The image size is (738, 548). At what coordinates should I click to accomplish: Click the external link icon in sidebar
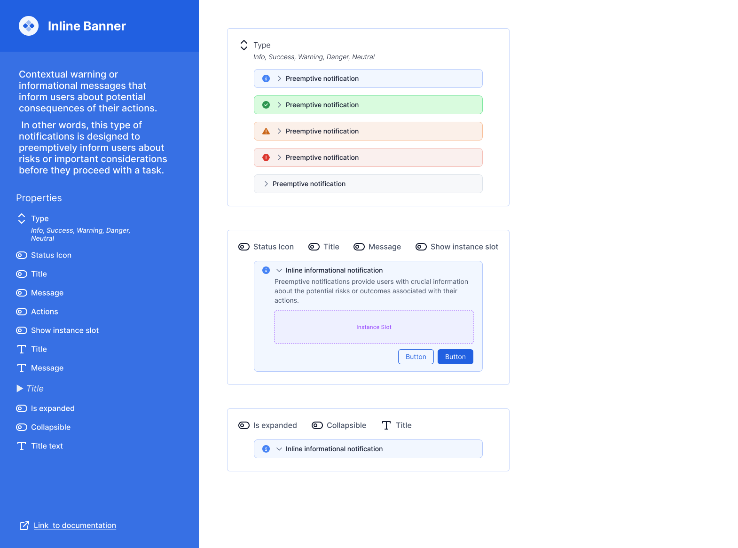point(24,525)
